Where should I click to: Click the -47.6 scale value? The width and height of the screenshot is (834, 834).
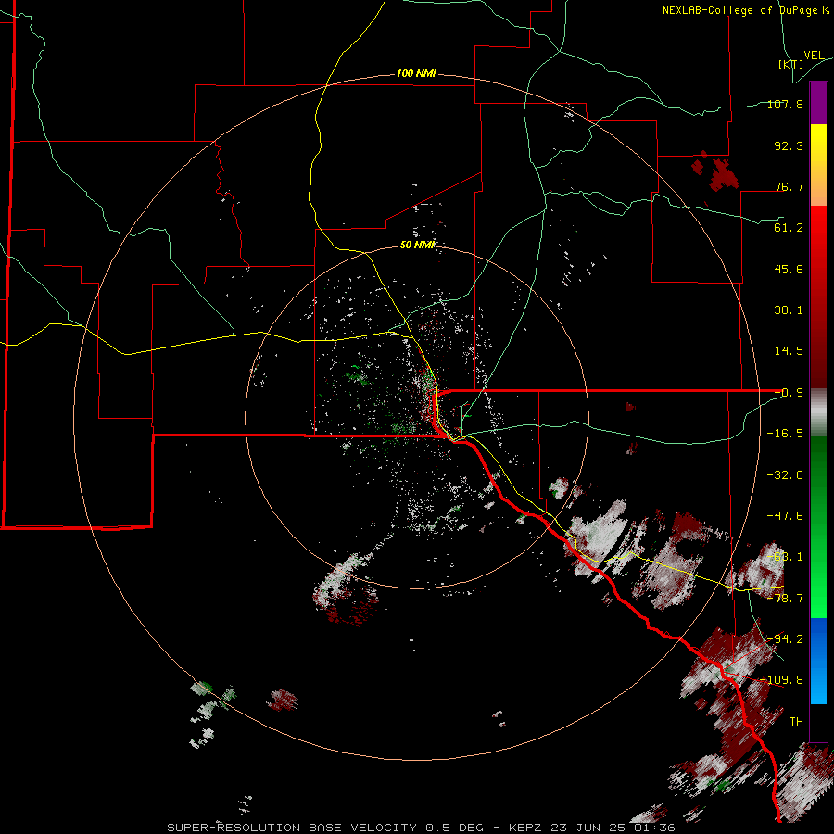[x=785, y=516]
